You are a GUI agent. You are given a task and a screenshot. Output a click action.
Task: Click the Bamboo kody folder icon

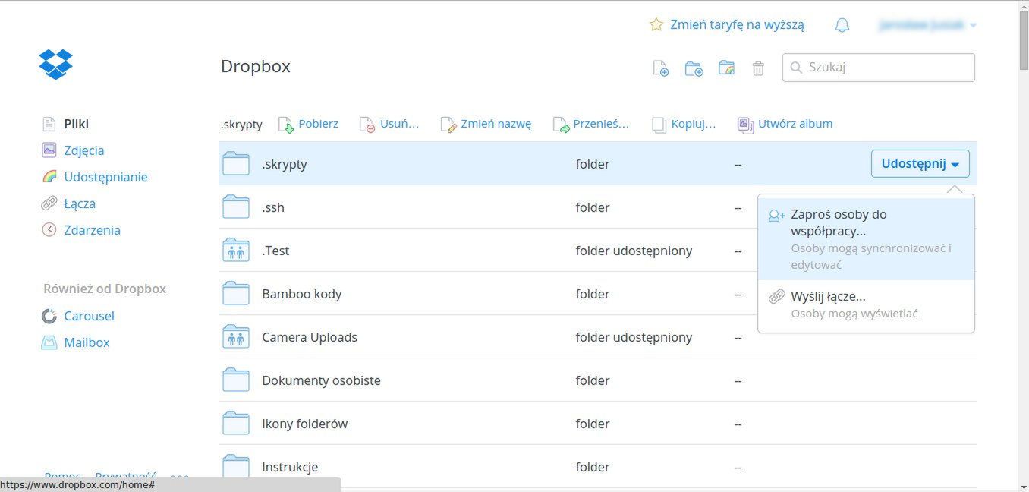coord(236,294)
